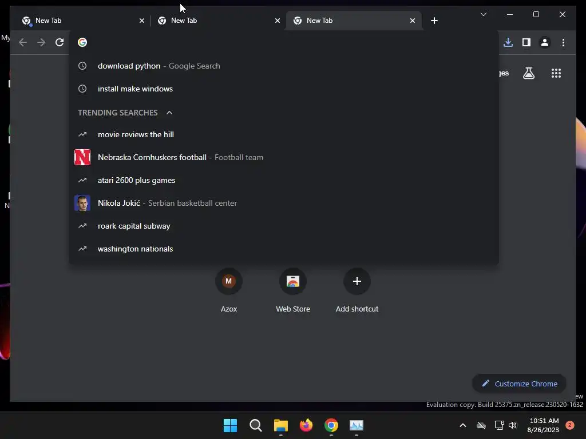Open the notification badge icon
This screenshot has width=586, height=439.
click(x=570, y=425)
